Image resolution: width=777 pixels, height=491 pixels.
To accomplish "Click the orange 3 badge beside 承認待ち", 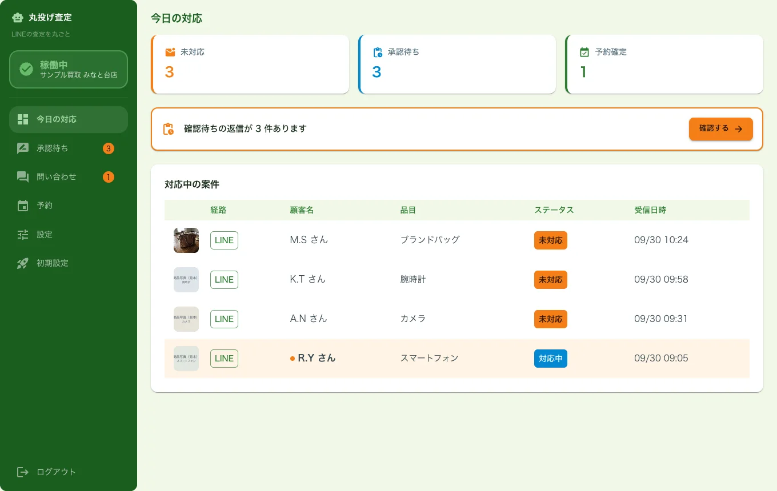I will 109,148.
